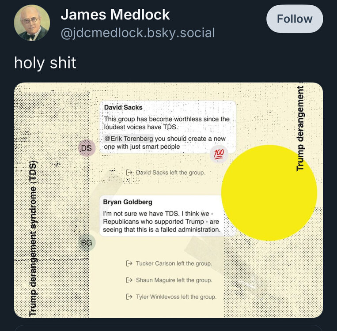Screen dimensions: 337x331
Task: Open the @jdcmedlock.bsky.social handle link
Action: (x=137, y=33)
